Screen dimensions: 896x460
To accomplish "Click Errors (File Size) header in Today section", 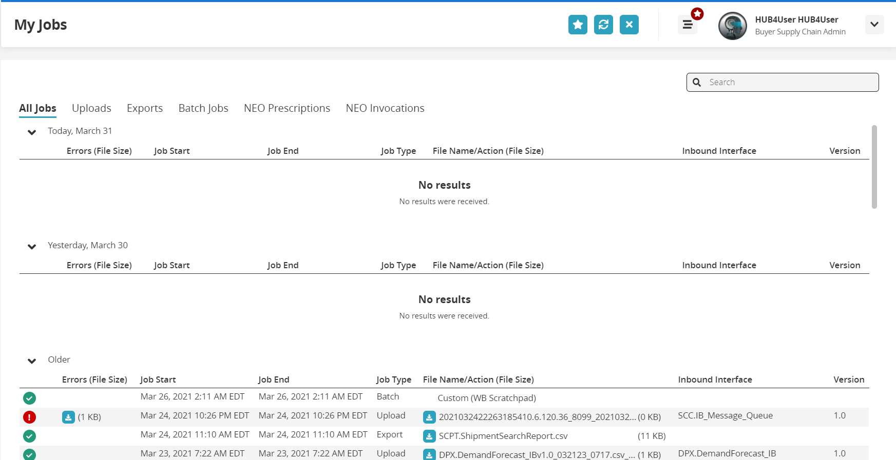I will [x=99, y=151].
